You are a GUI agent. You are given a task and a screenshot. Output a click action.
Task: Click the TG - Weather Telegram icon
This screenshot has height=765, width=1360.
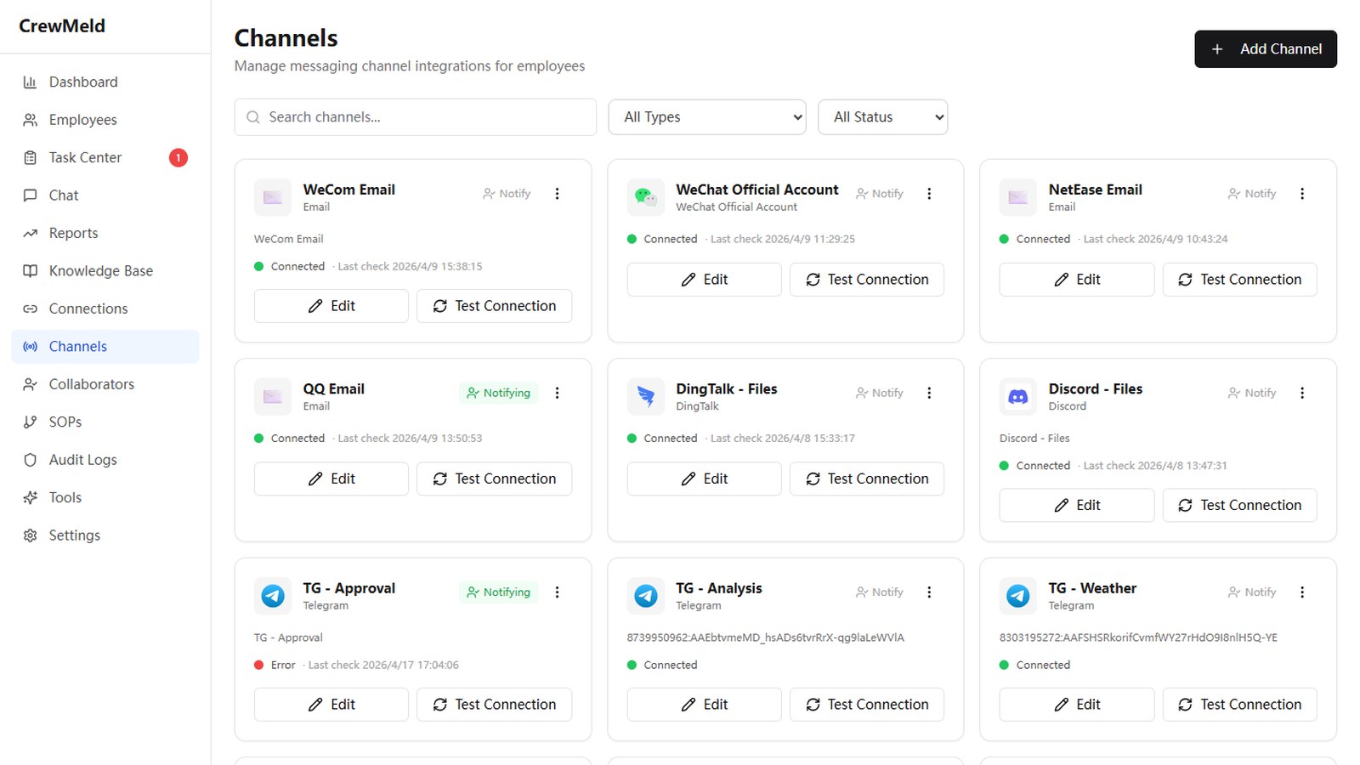click(x=1017, y=596)
